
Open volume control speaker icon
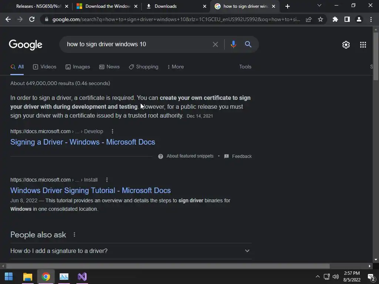(336, 277)
